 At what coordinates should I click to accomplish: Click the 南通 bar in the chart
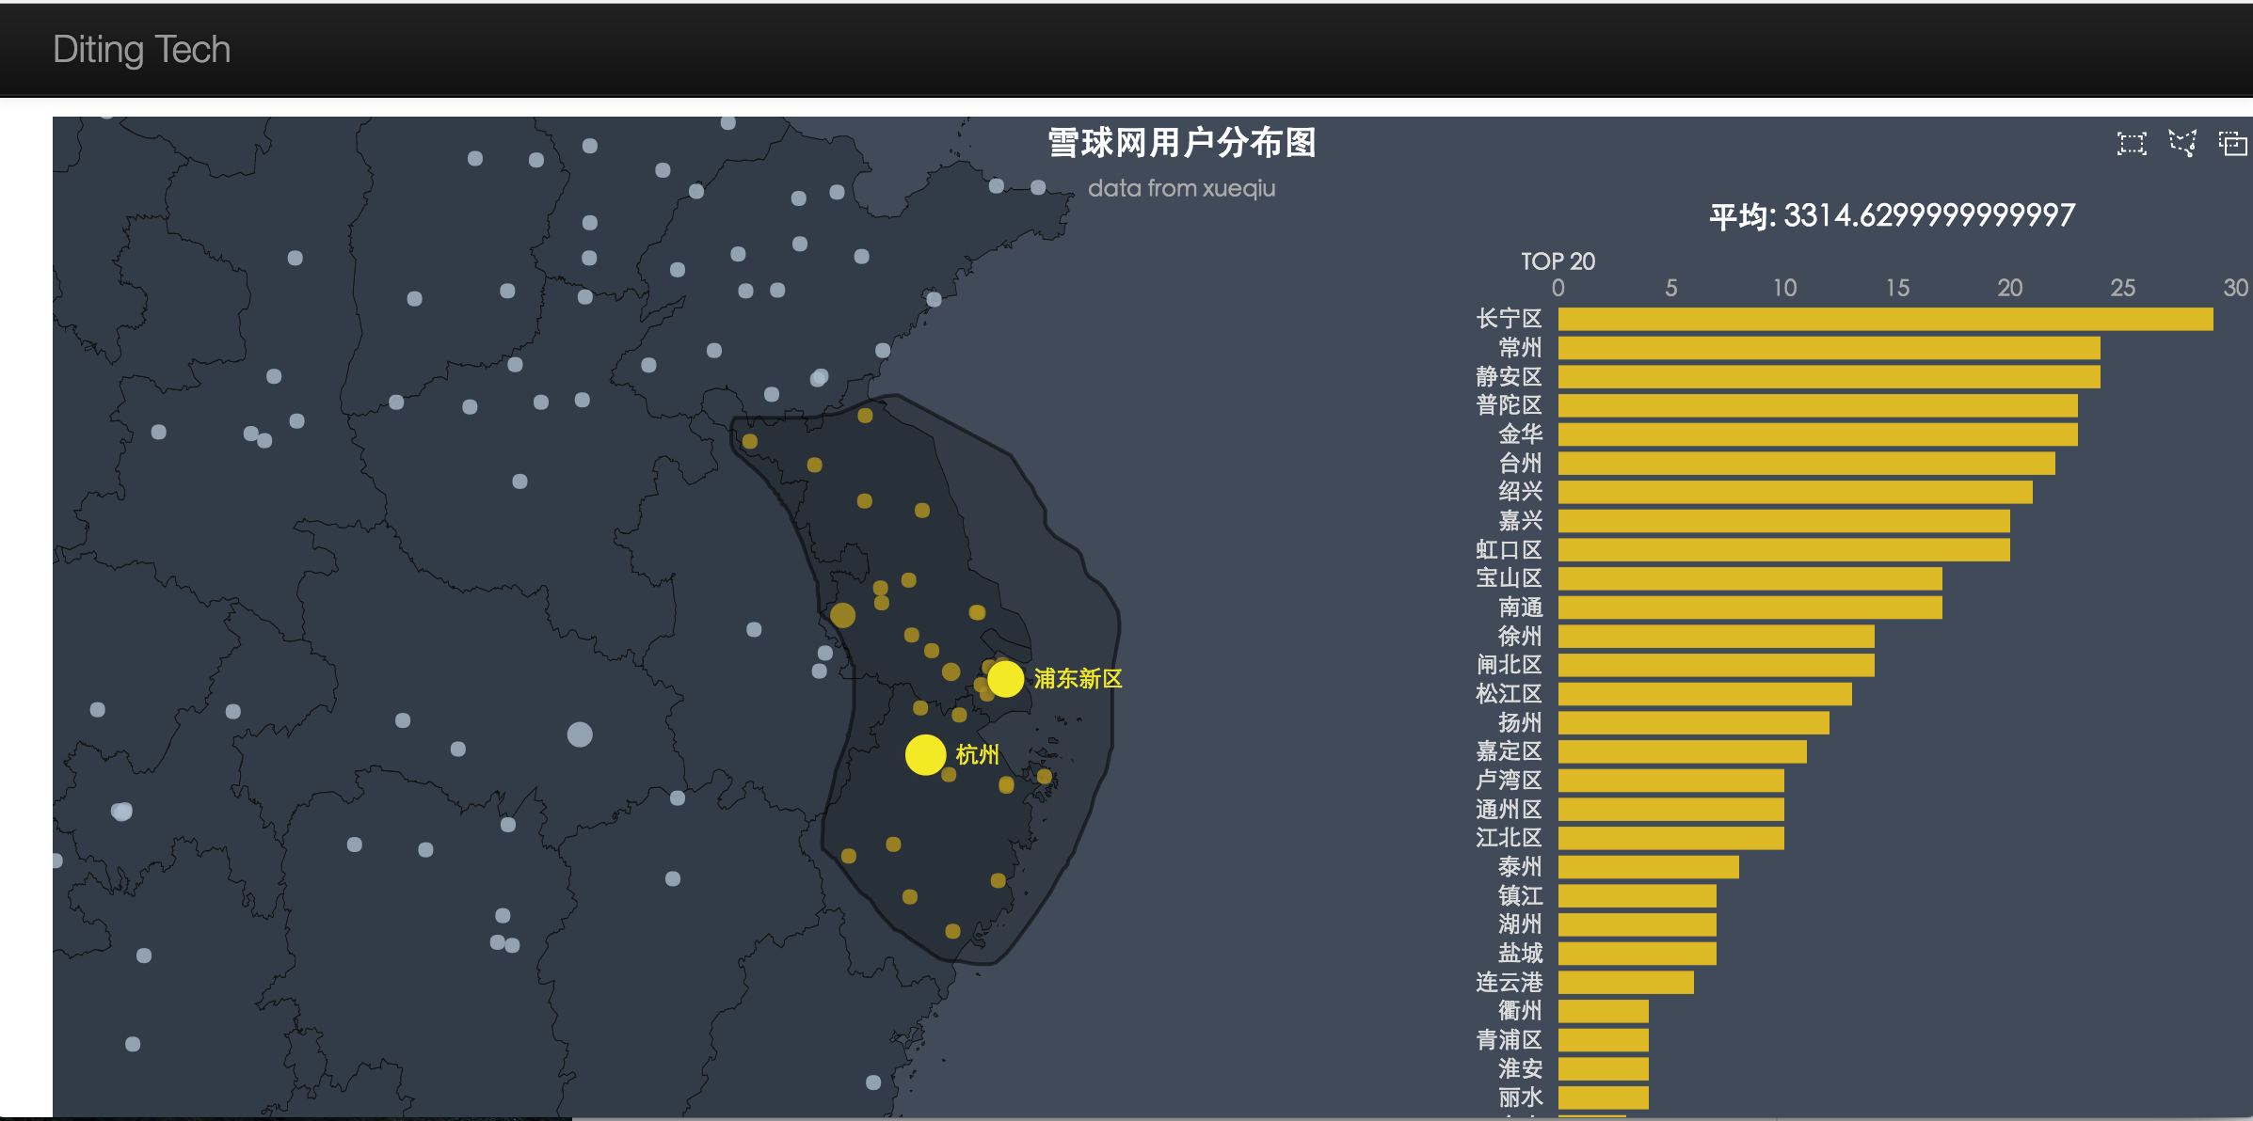(x=1750, y=608)
